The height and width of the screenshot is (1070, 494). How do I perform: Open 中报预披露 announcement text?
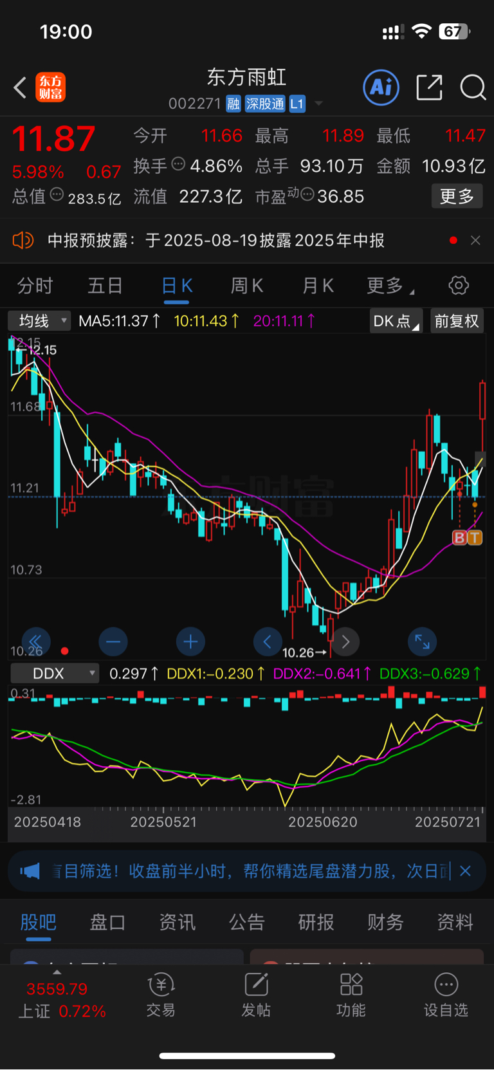pos(216,241)
